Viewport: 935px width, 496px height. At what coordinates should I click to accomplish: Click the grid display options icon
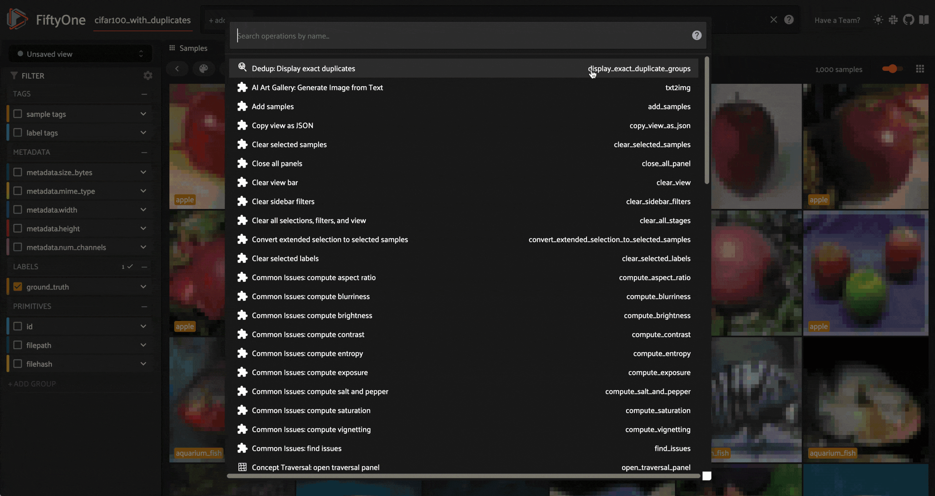point(919,69)
